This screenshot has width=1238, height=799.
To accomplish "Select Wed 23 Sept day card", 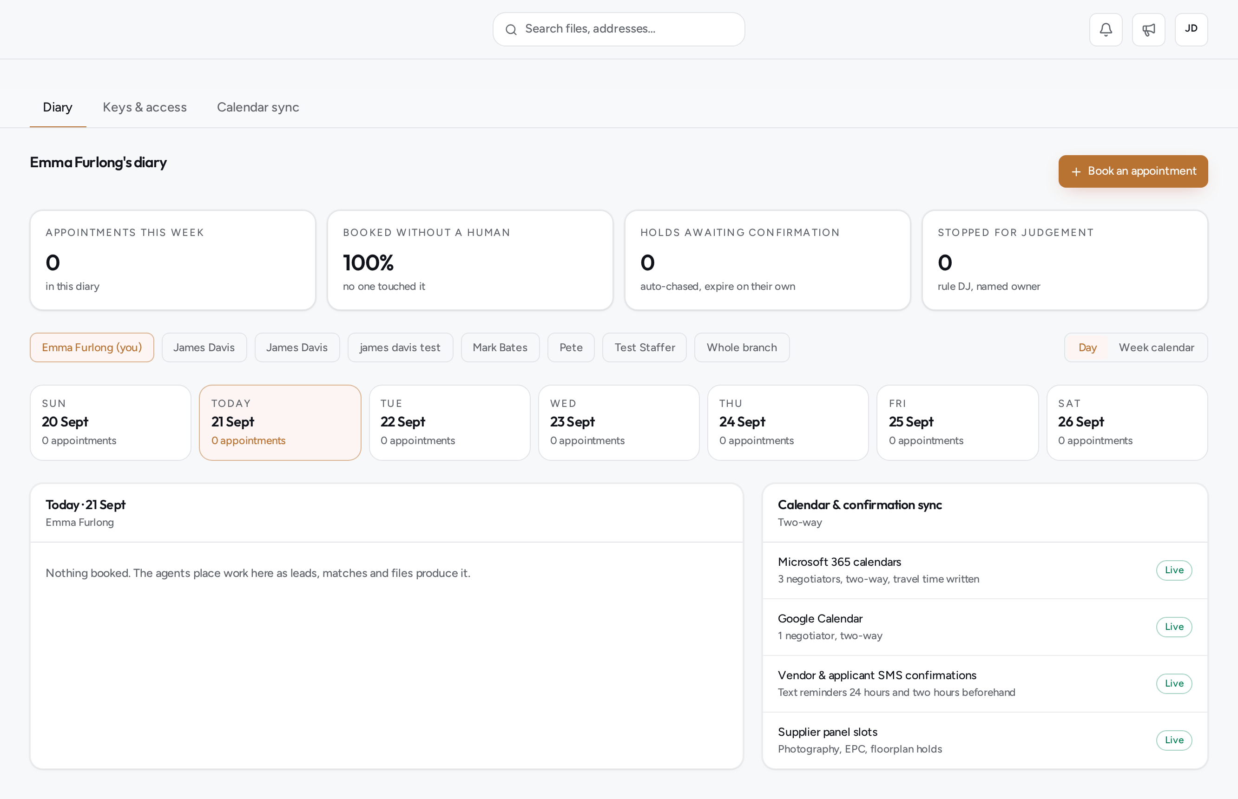I will click(x=619, y=422).
